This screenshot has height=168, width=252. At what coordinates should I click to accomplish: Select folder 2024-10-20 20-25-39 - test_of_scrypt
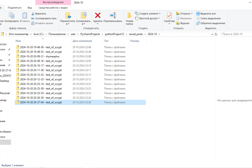click(x=41, y=89)
